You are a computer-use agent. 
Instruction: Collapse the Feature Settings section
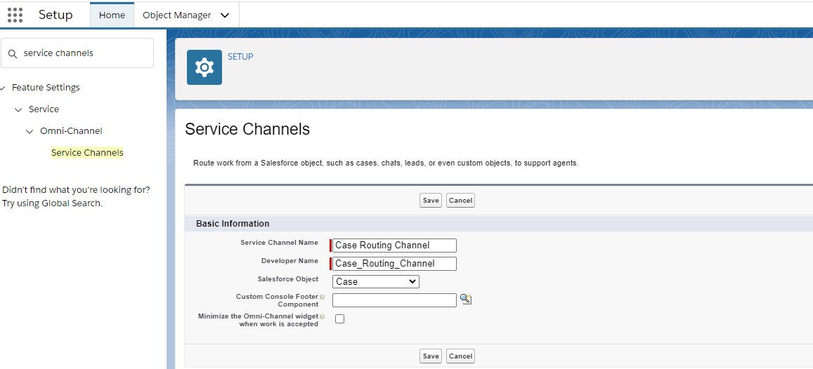pyautogui.click(x=4, y=88)
